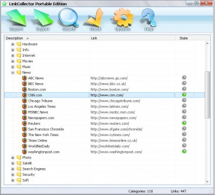Screen dimensions: 215x195
Task: Expand the Photo category
Action: (13, 157)
